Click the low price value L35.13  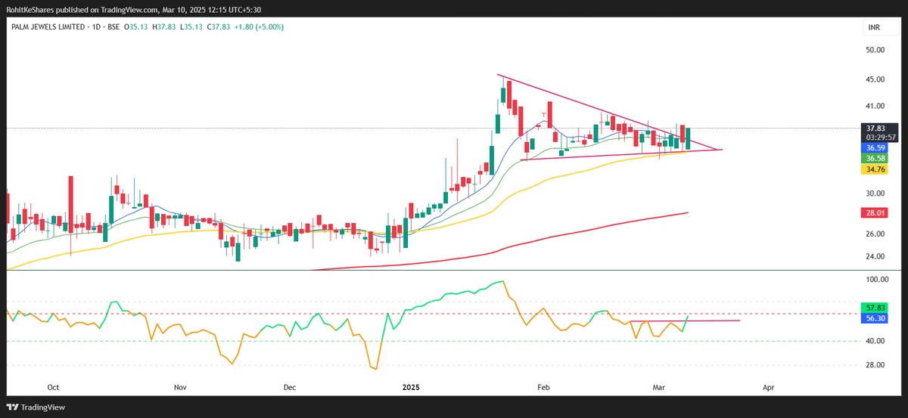click(190, 27)
